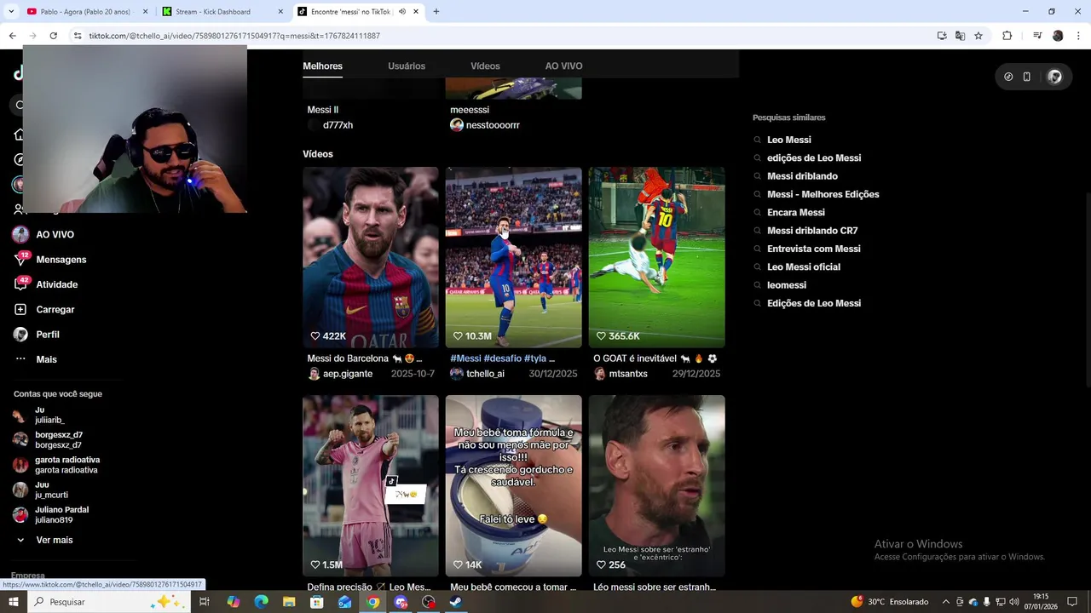Click the translate page icon in address bar
Image resolution: width=1091 pixels, height=613 pixels.
click(960, 36)
